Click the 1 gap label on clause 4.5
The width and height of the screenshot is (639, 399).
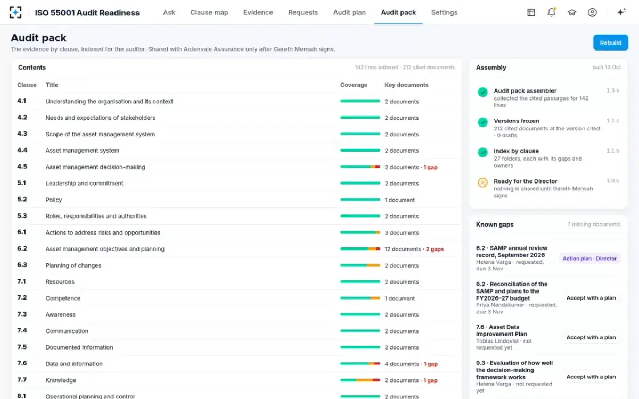point(430,167)
